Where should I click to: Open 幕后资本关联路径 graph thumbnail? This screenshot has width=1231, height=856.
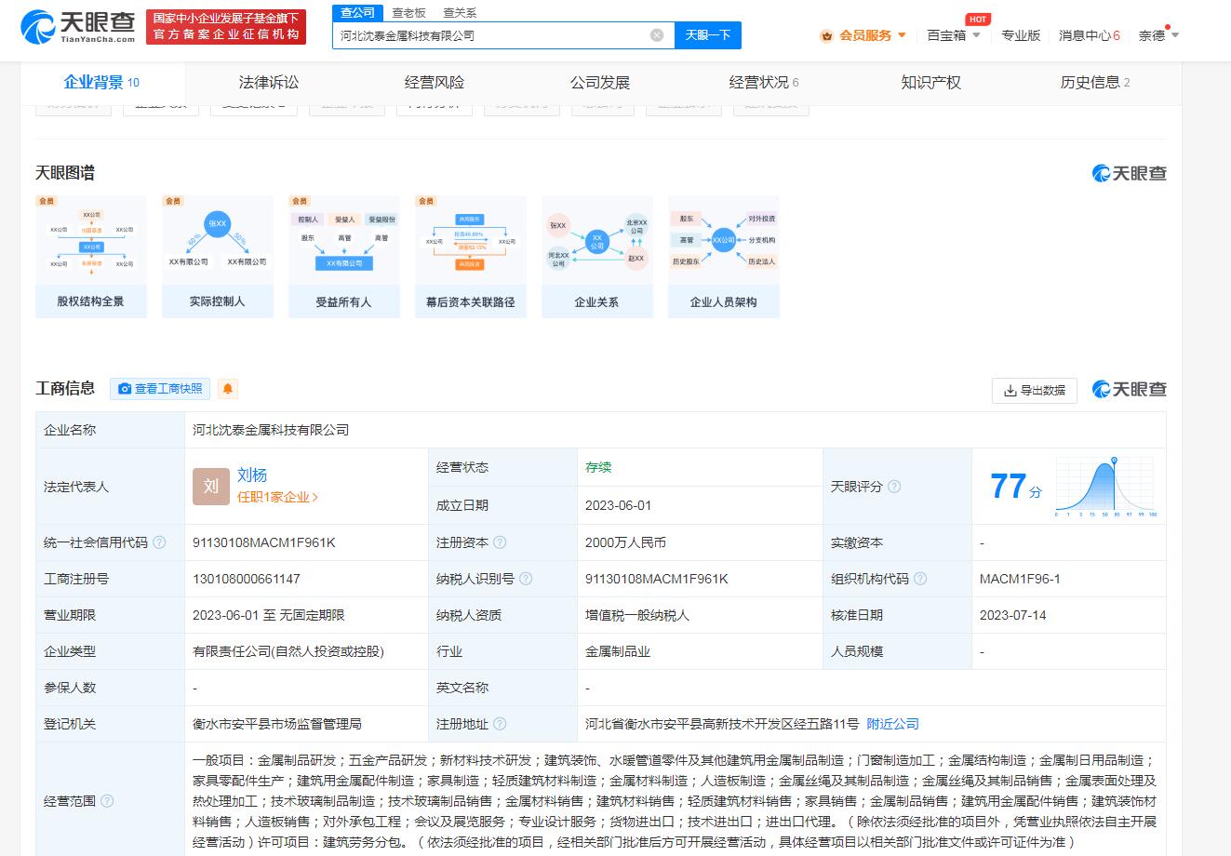pos(471,256)
